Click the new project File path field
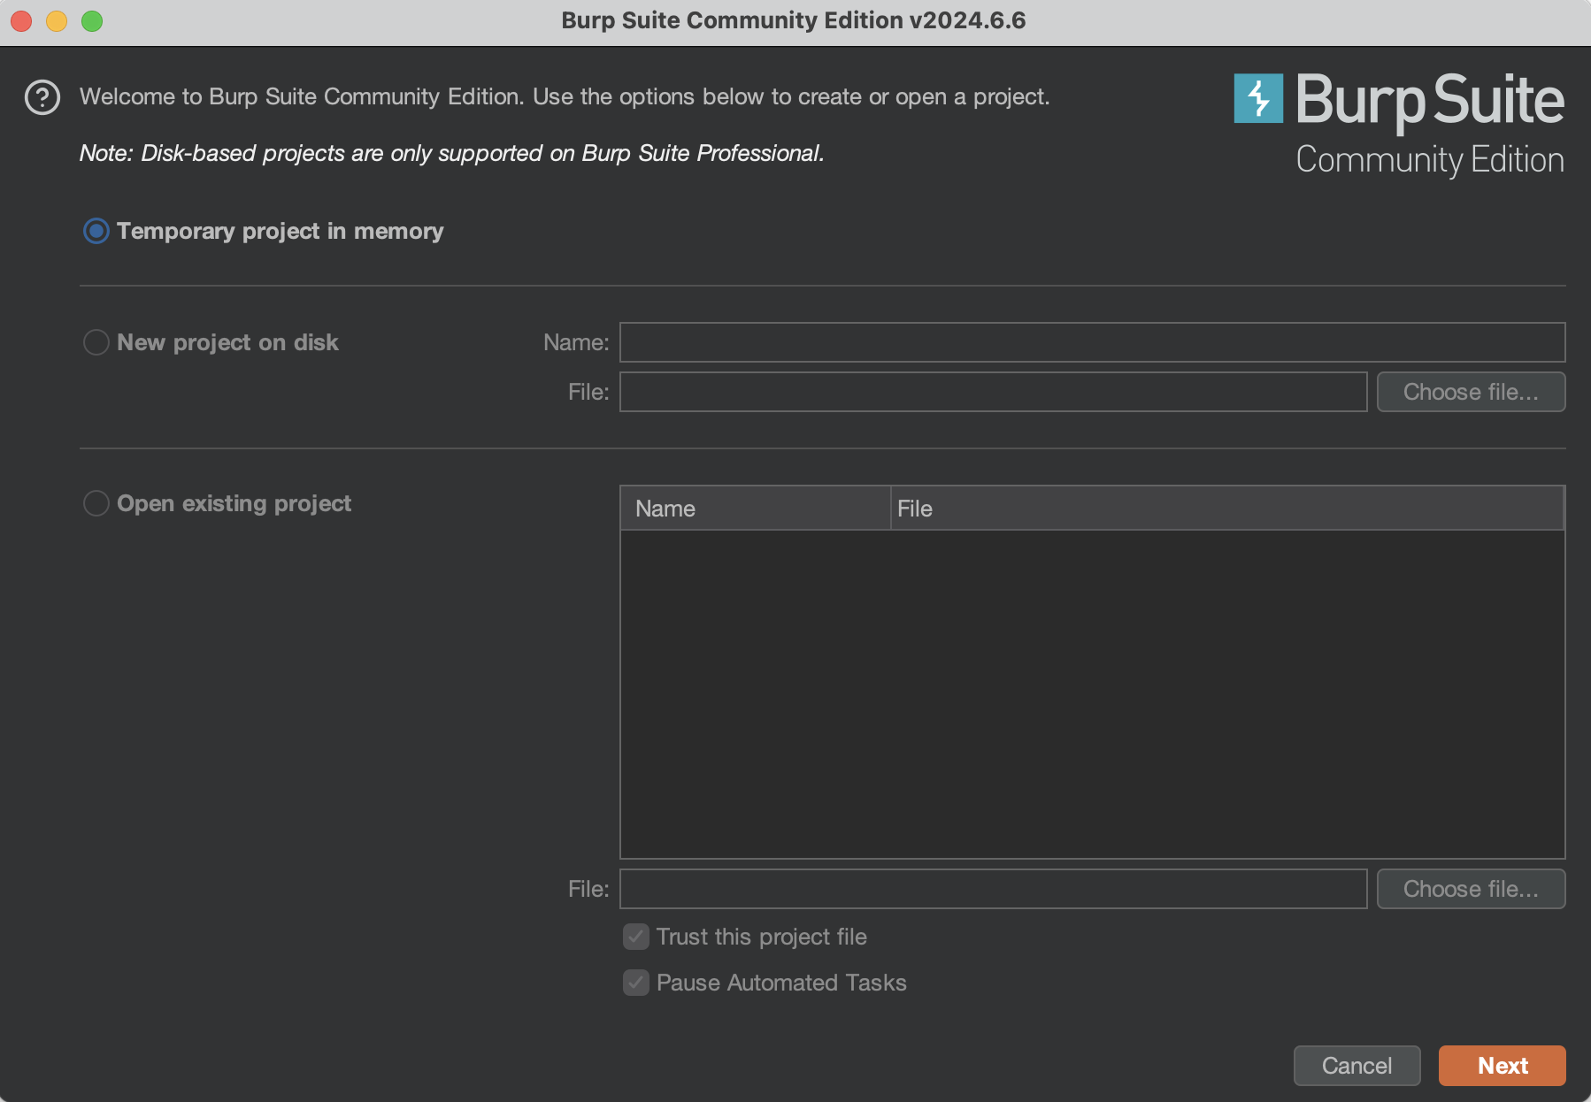 [x=993, y=392]
